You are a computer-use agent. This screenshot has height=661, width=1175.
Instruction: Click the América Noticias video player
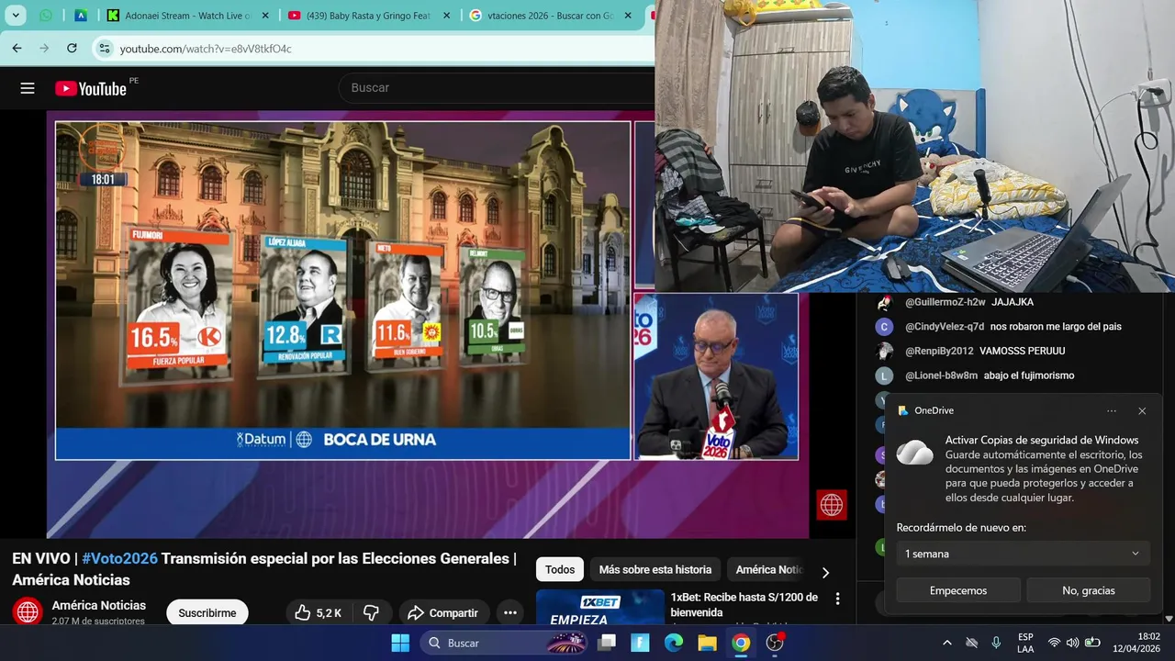tap(428, 324)
